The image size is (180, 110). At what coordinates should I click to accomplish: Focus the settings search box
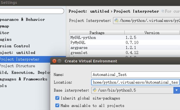(x=32, y=11)
